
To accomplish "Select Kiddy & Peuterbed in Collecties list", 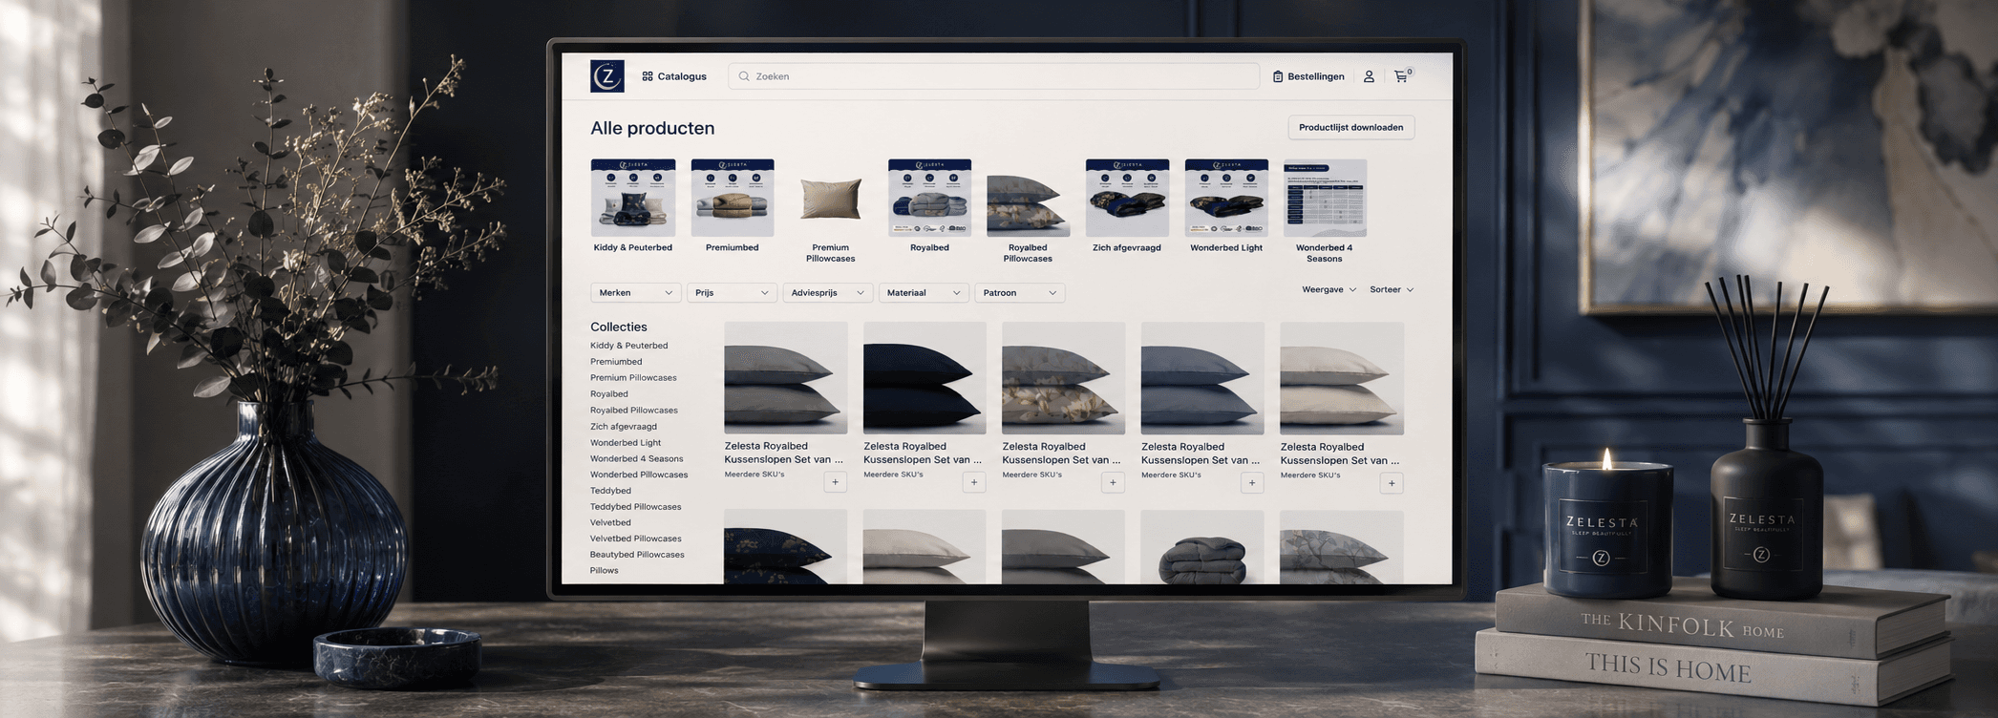I will (x=628, y=346).
